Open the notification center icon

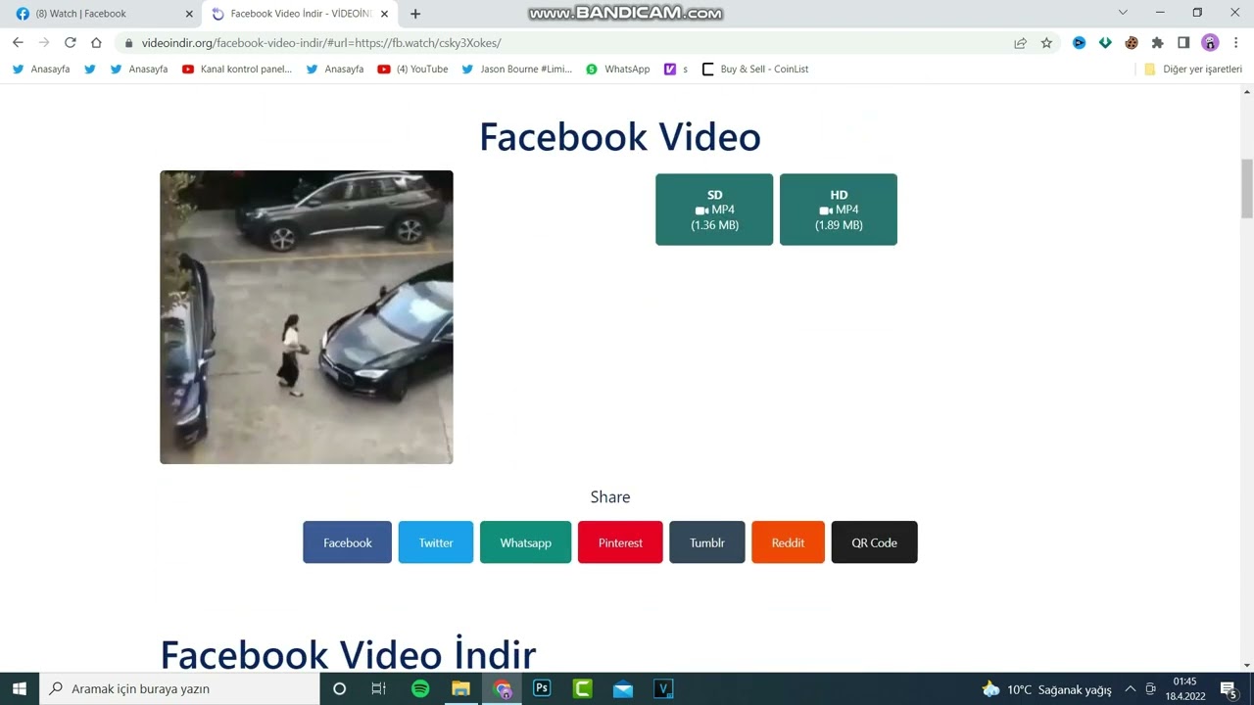(1229, 689)
